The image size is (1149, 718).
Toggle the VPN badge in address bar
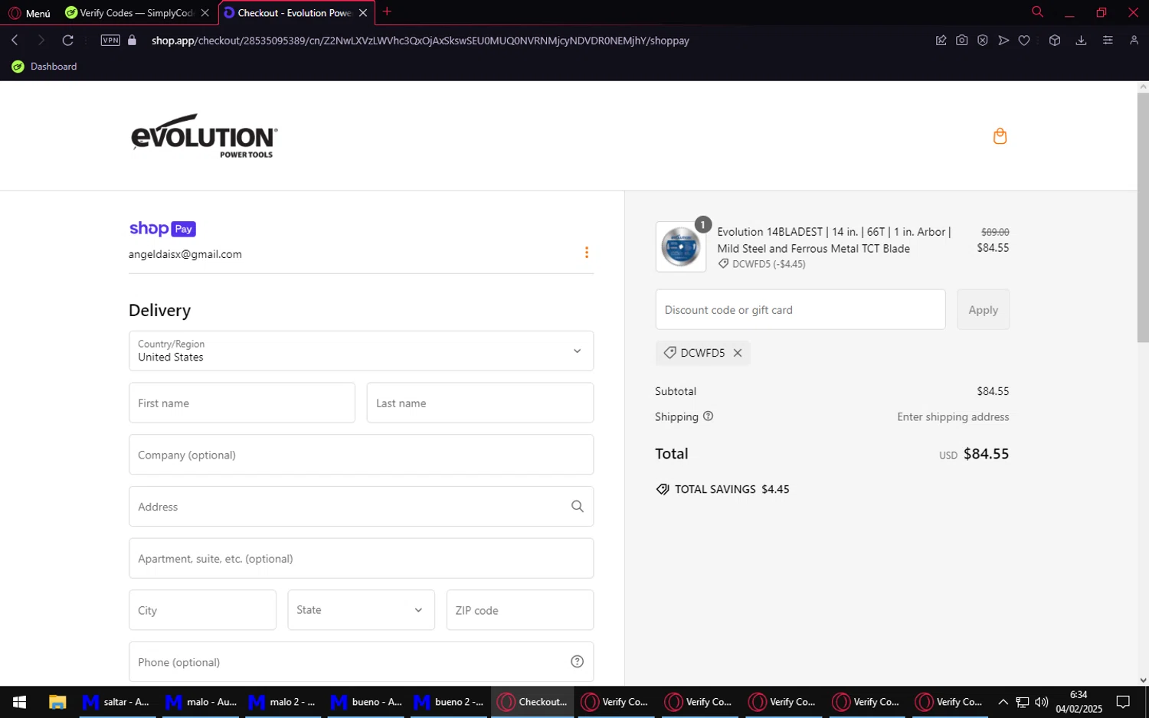point(110,41)
